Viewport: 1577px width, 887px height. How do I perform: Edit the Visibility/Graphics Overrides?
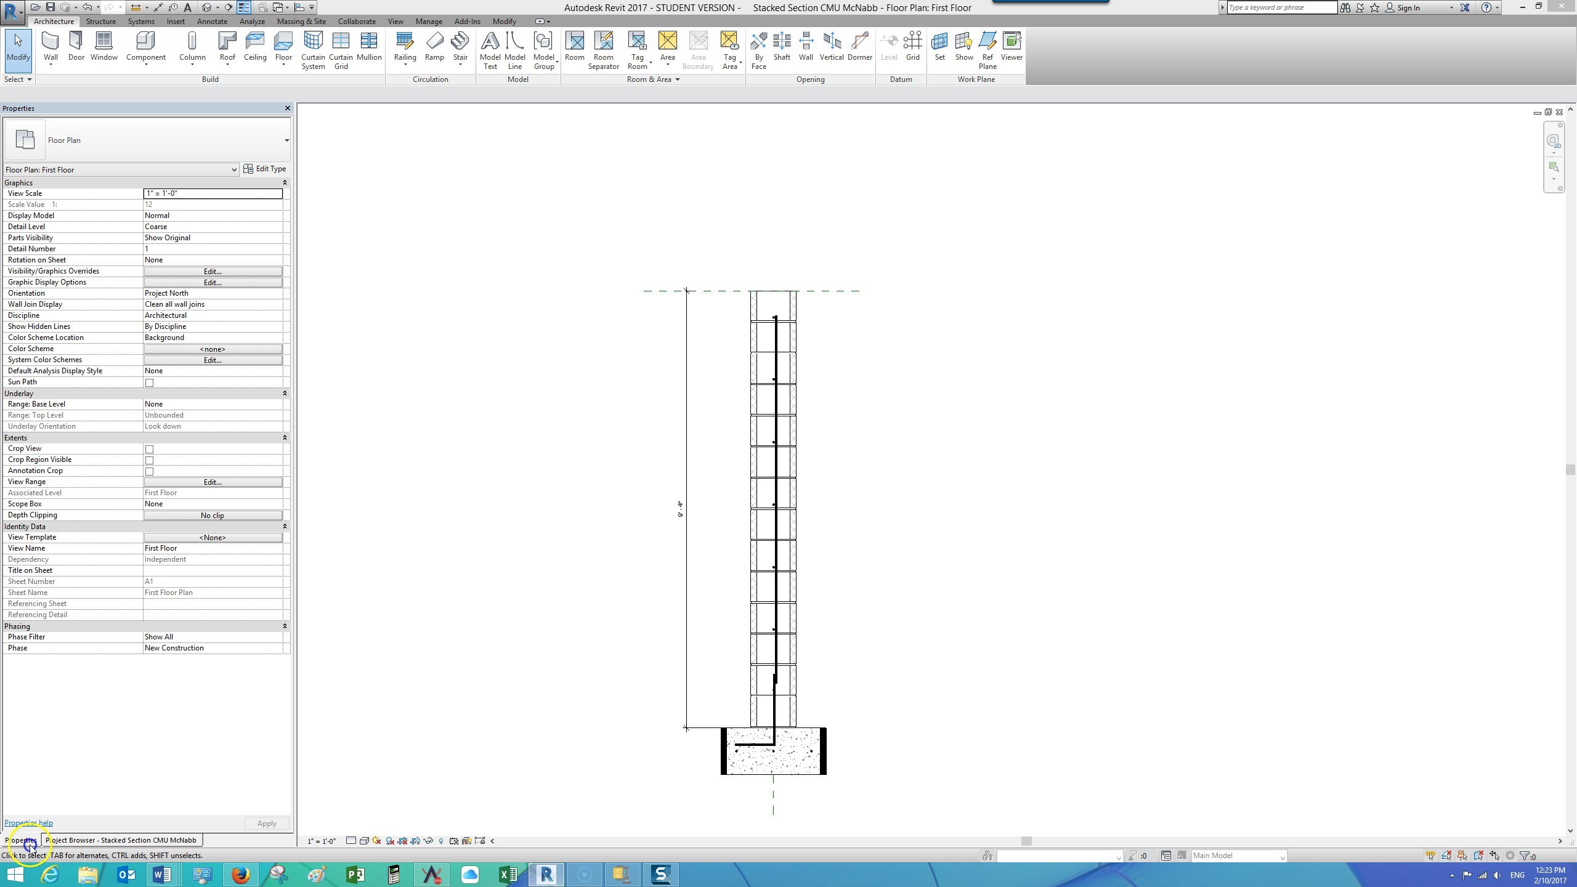[x=212, y=271]
